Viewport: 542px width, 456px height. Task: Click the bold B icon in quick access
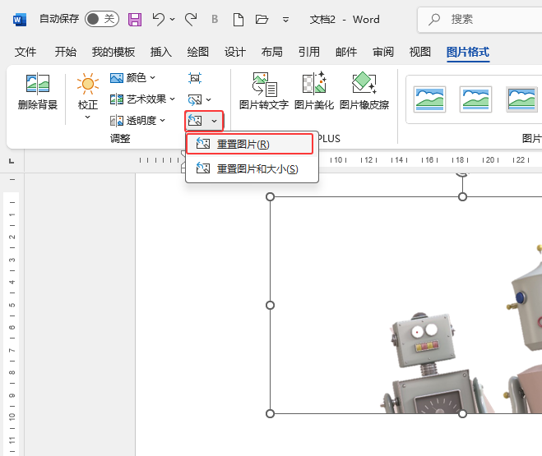tap(215, 20)
